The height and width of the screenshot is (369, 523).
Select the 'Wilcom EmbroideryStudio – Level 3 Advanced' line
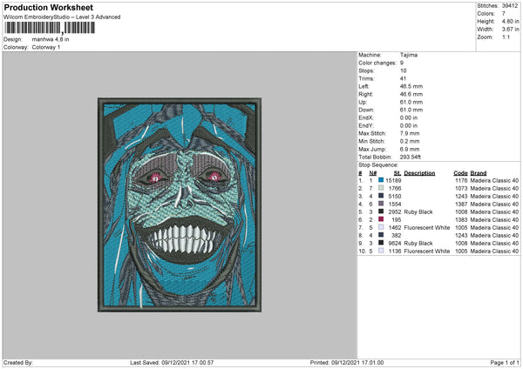pyautogui.click(x=62, y=17)
